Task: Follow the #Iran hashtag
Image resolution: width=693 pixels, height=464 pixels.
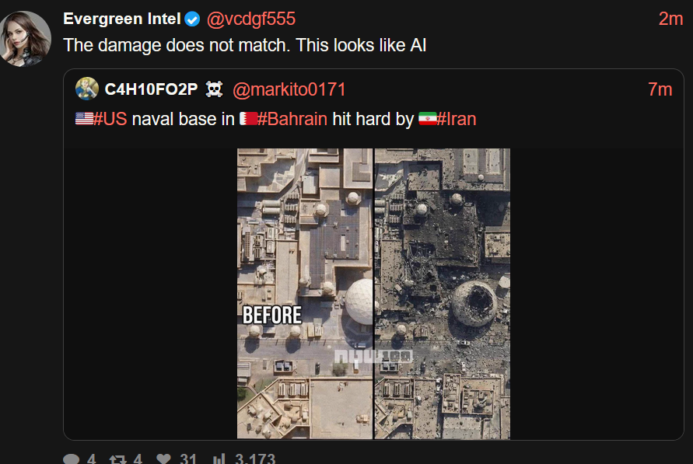Action: coord(457,119)
